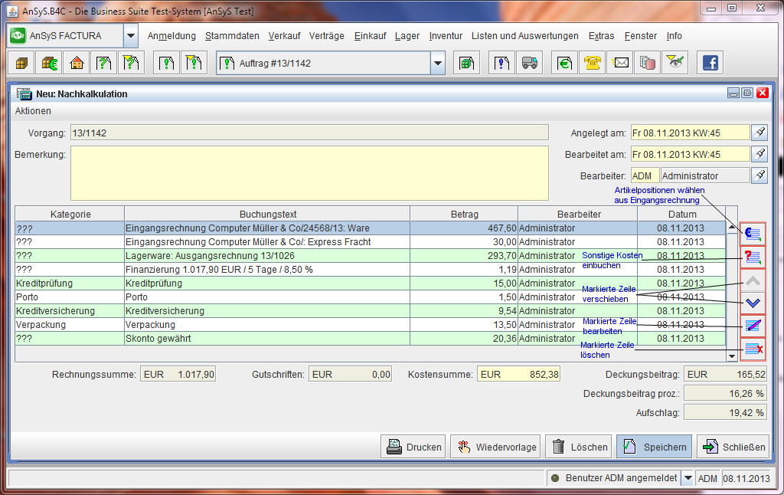Edit the marked row with pencil icon
Screen dimensions: 784x495
[x=753, y=326]
